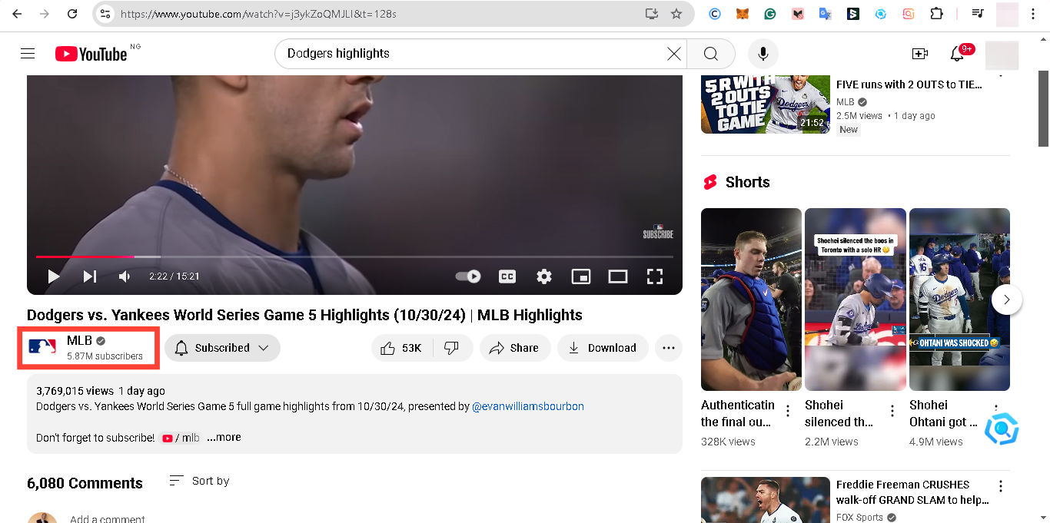Seek on the video progress bar

[354, 257]
